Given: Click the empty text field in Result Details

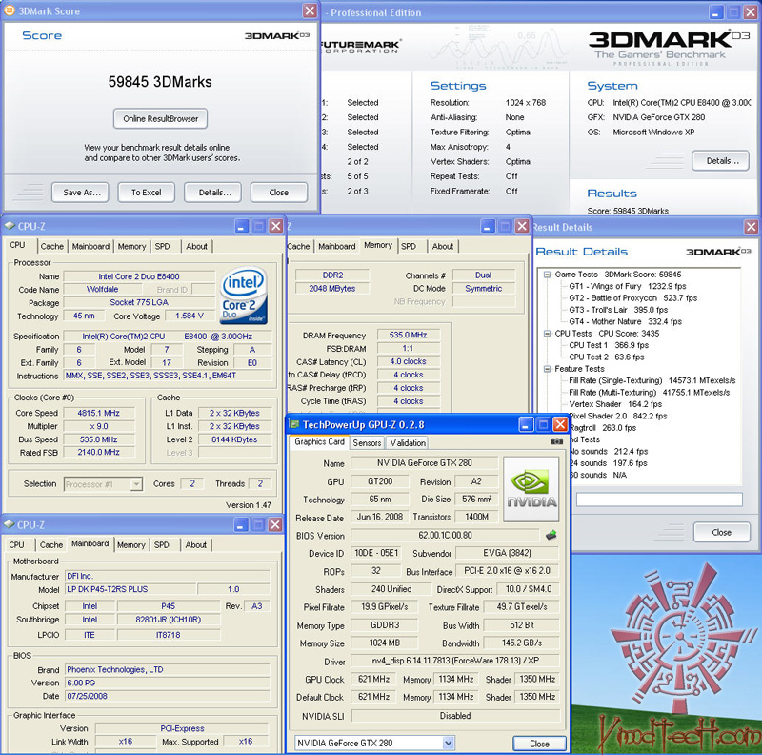Looking at the screenshot, I should coord(659,500).
